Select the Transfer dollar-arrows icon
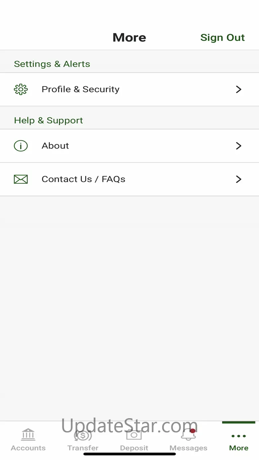The width and height of the screenshot is (259, 460). [x=83, y=435]
